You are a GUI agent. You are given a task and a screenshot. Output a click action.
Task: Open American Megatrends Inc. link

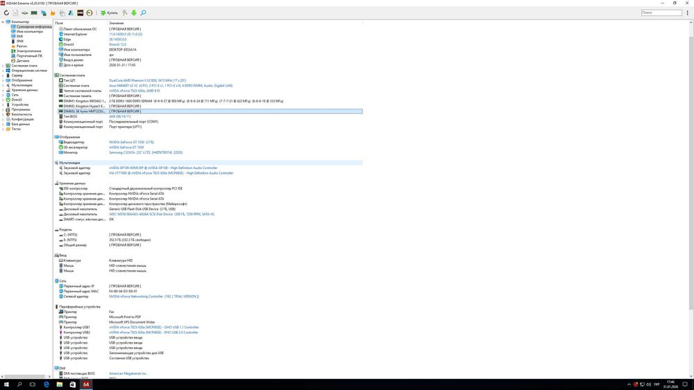(x=128, y=373)
